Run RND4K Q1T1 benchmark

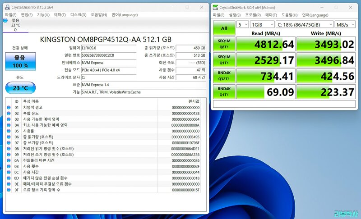(x=224, y=91)
